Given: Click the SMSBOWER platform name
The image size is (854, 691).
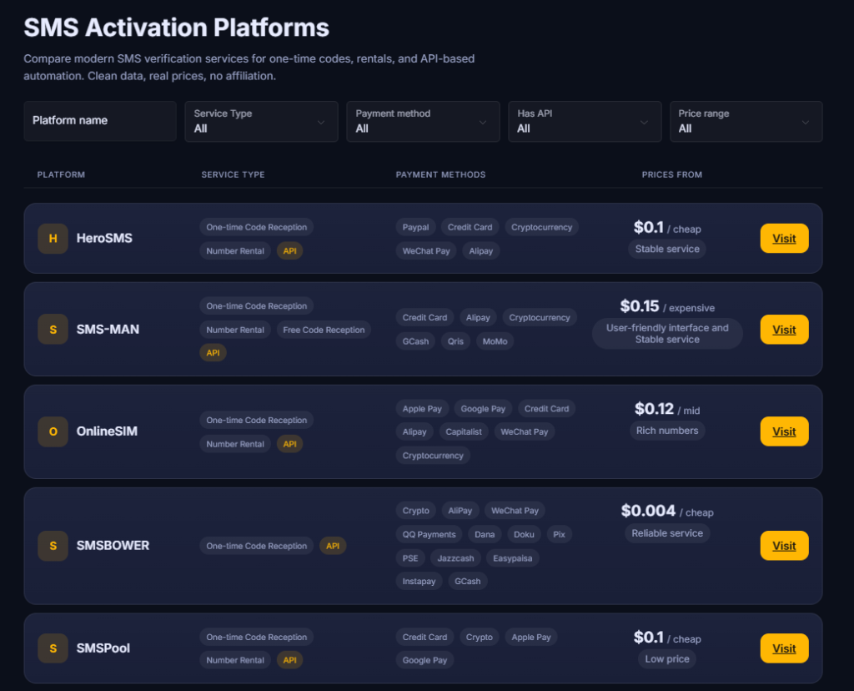Looking at the screenshot, I should click(x=113, y=546).
